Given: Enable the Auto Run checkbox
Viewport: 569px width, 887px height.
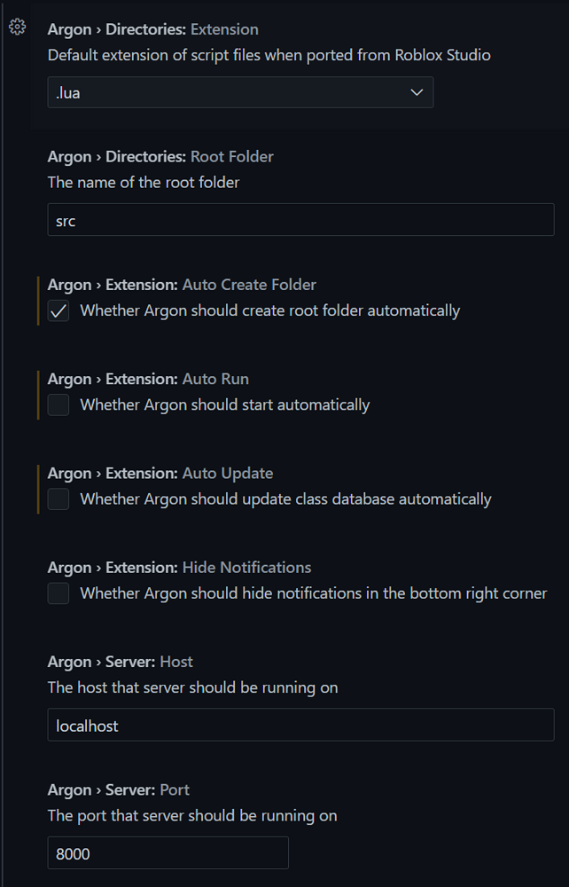Looking at the screenshot, I should click(x=58, y=405).
